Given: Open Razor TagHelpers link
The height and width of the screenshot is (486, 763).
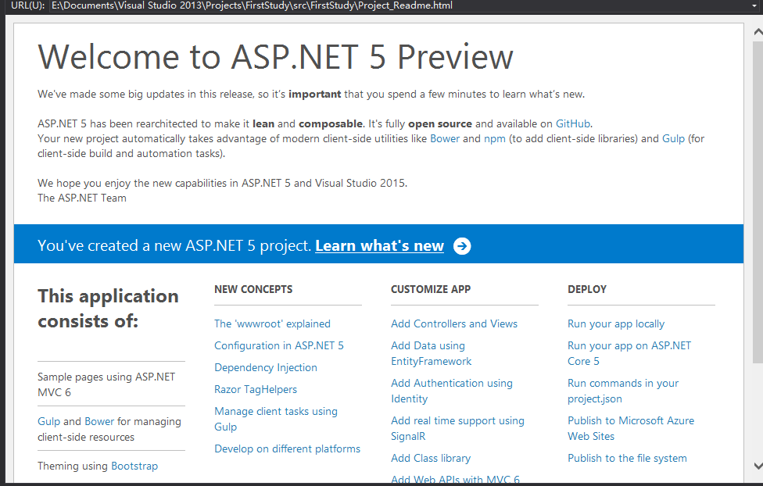Looking at the screenshot, I should coord(256,390).
